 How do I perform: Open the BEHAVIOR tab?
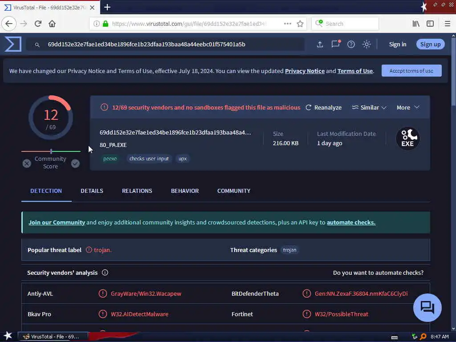(x=185, y=191)
